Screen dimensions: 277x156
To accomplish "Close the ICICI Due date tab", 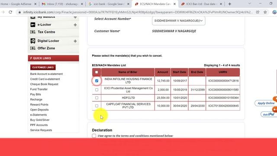I will 221,4.
